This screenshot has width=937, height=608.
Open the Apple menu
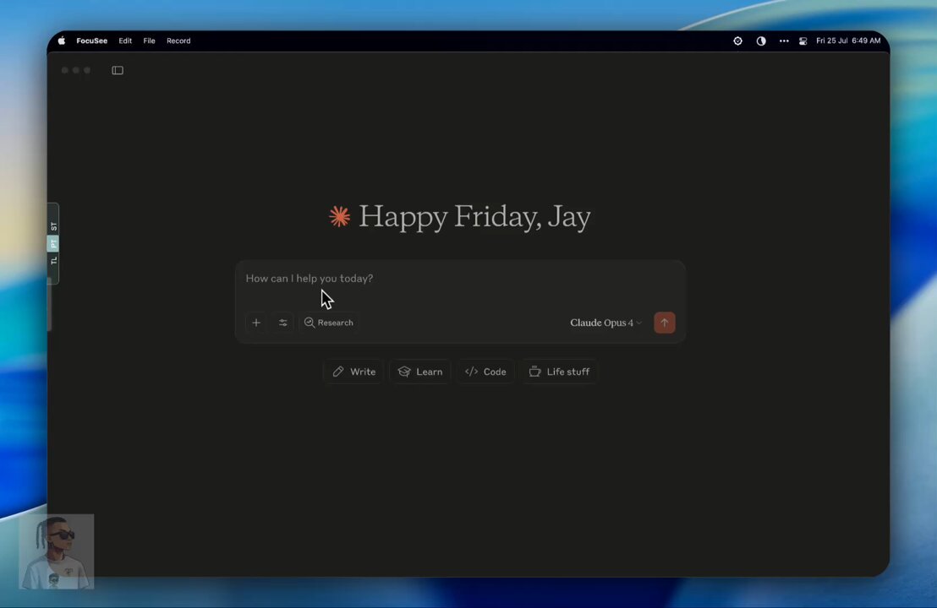[x=62, y=41]
